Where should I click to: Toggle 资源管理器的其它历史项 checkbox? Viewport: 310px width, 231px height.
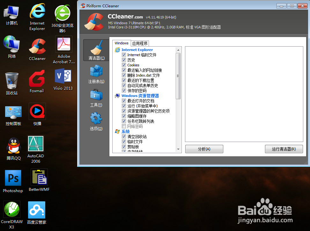[124, 111]
